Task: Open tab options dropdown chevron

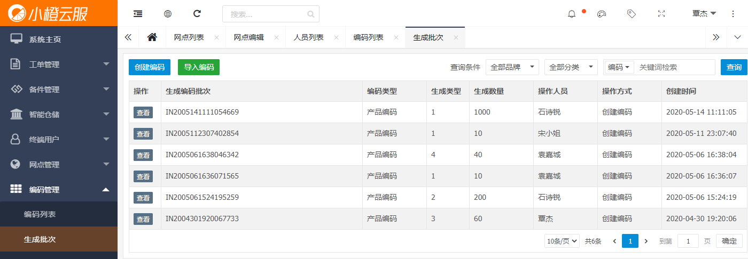Action: [737, 37]
